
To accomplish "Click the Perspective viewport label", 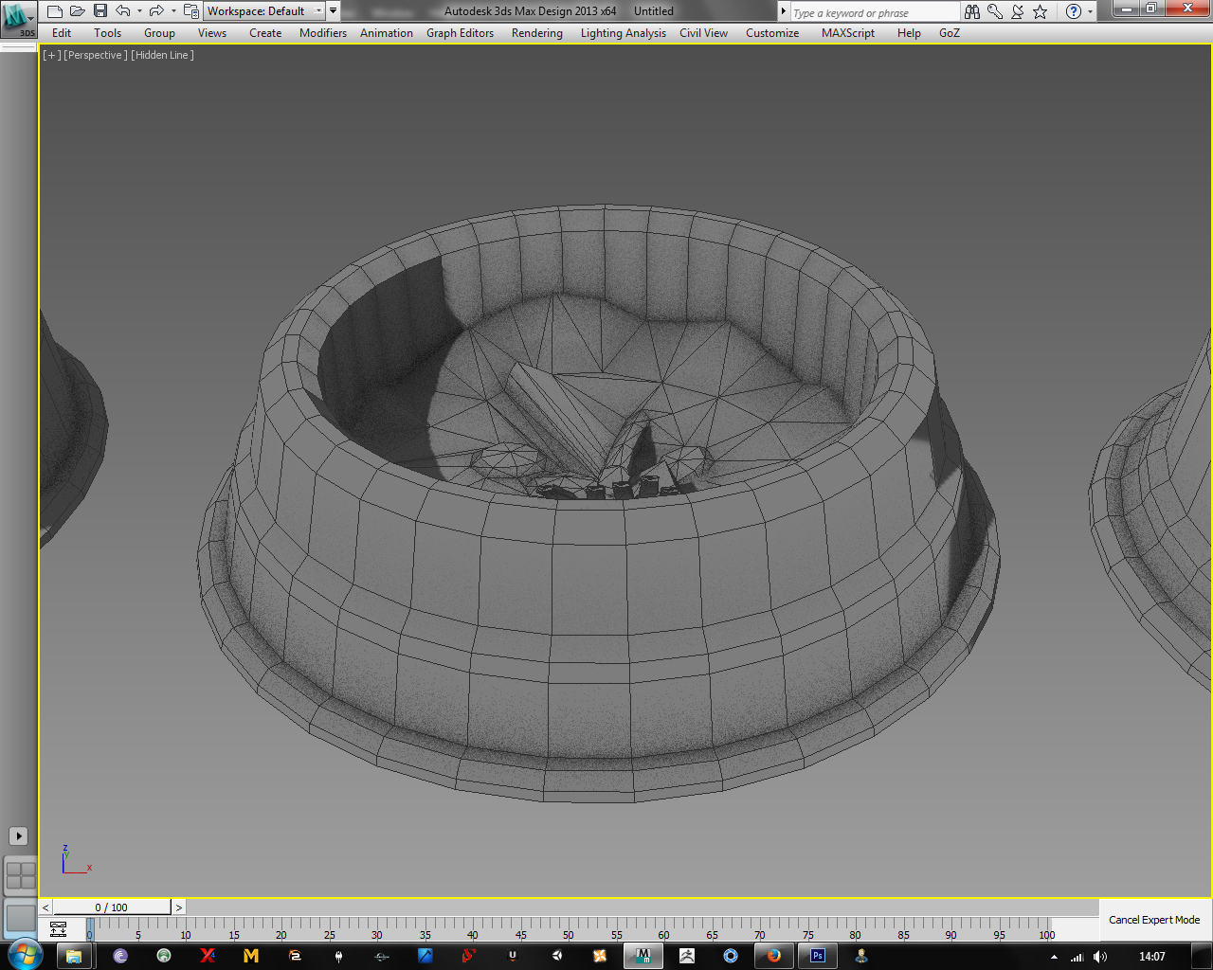I will (x=95, y=55).
